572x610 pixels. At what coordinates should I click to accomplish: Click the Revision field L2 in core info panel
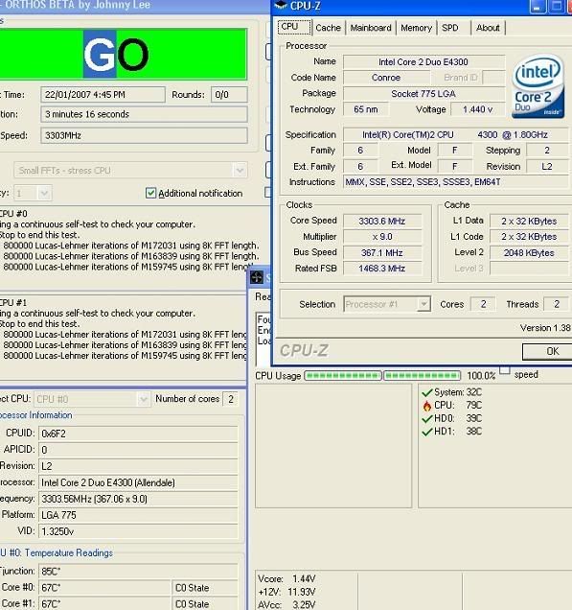click(x=138, y=466)
